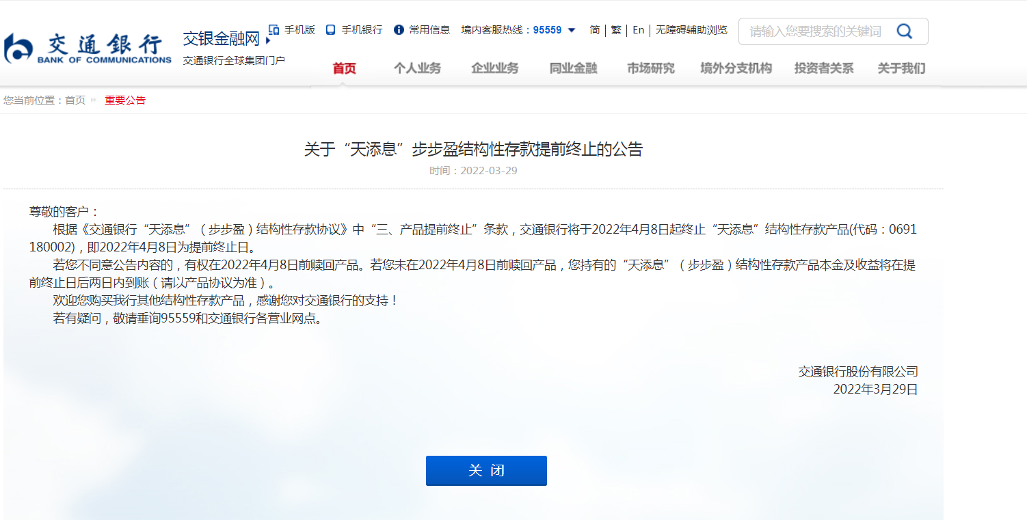Click the 手机银行 link text
1027x520 pixels.
pos(362,30)
